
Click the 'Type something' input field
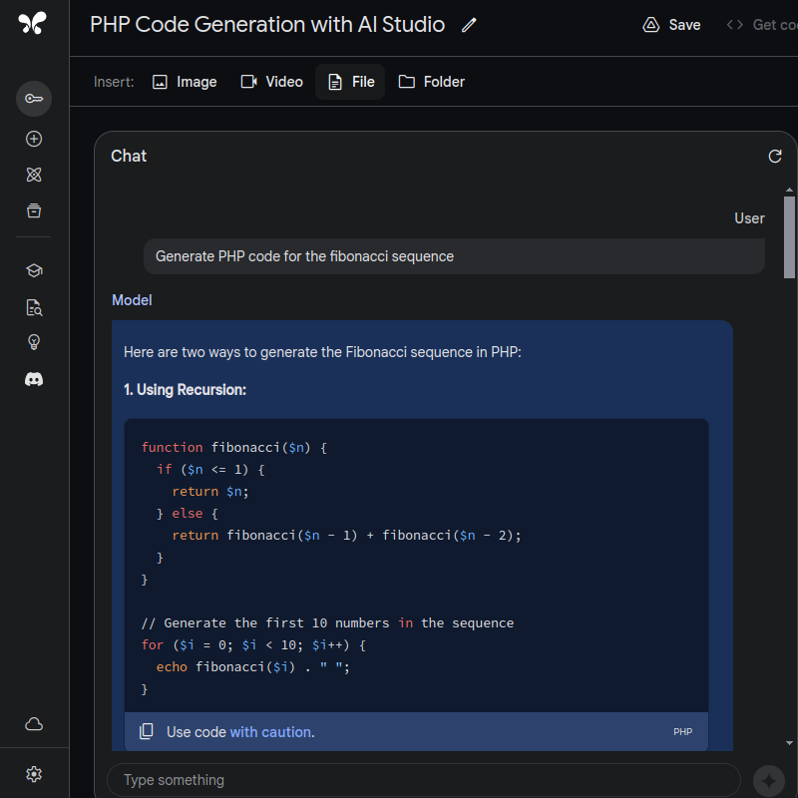pos(424,780)
